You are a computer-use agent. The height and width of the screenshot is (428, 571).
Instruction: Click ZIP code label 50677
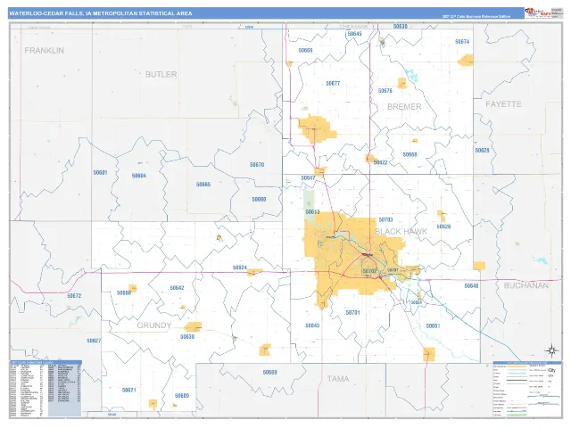tap(333, 83)
